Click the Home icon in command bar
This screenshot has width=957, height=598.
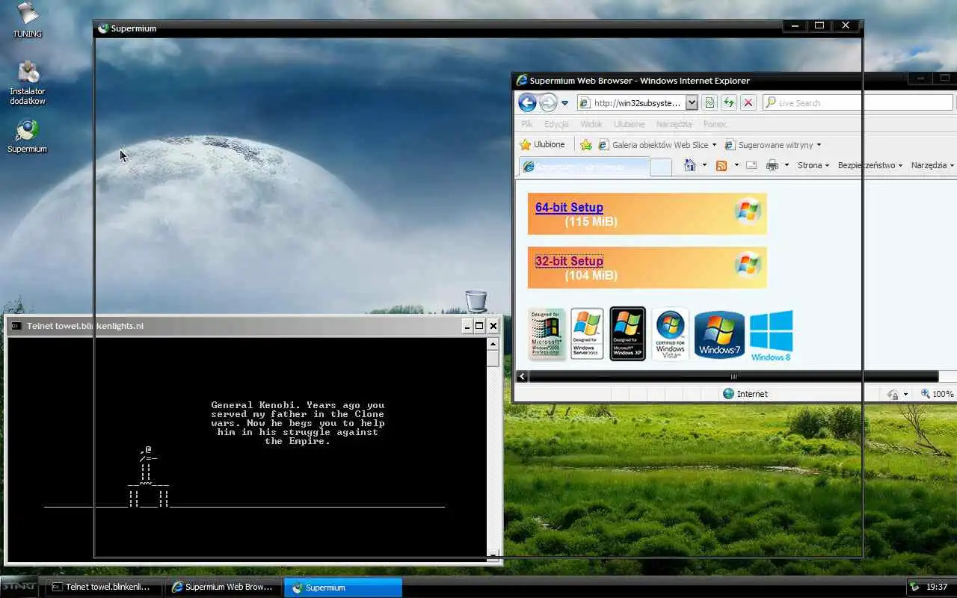pyautogui.click(x=689, y=165)
